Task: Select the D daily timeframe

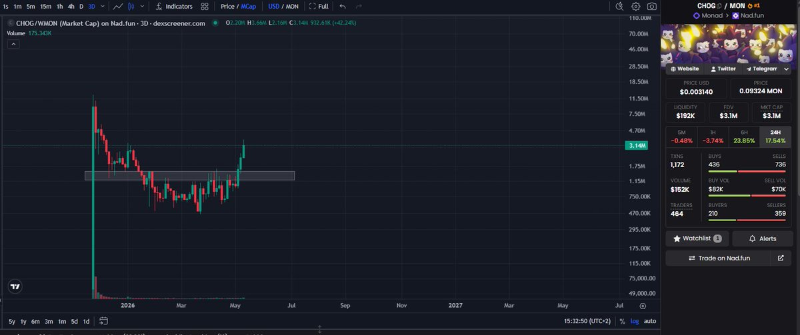Action: 81,6
